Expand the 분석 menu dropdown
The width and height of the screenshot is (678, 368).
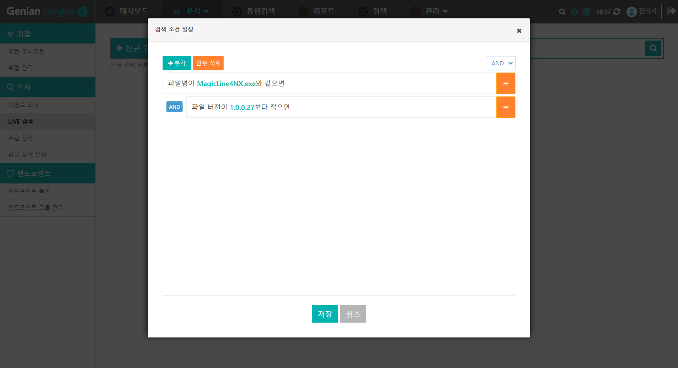coord(191,11)
